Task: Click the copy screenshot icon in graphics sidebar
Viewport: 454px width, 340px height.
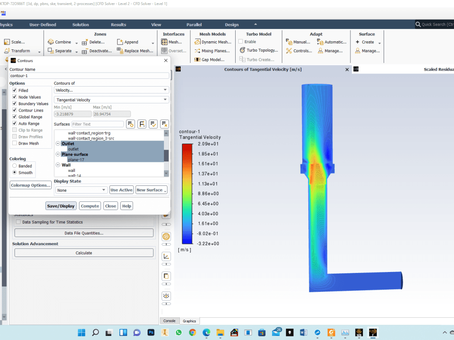Action: 166,277
